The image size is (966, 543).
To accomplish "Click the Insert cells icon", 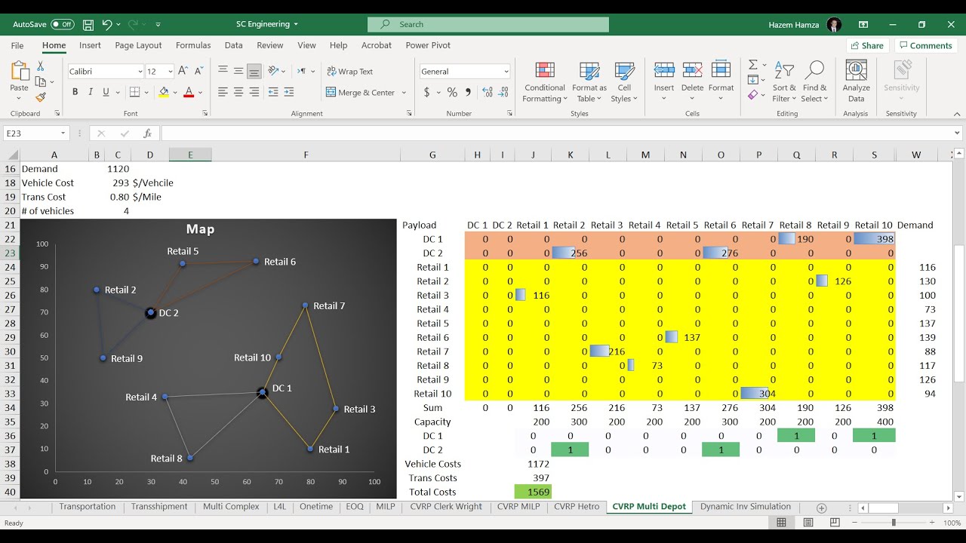I will pos(664,70).
